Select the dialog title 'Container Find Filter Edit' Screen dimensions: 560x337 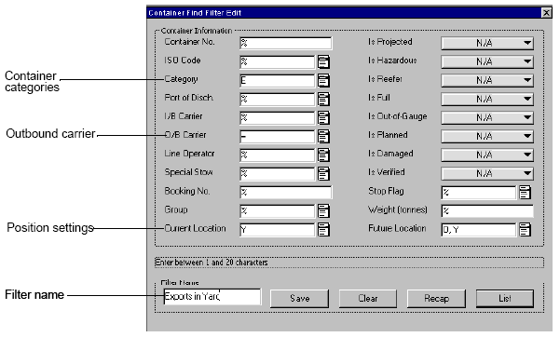pyautogui.click(x=195, y=13)
